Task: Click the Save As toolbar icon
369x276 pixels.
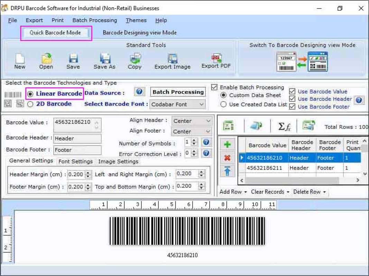Action: (104, 59)
